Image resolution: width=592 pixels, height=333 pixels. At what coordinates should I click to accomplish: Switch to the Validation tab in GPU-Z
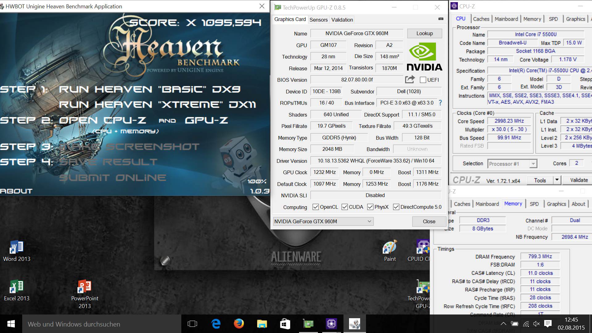(x=342, y=20)
